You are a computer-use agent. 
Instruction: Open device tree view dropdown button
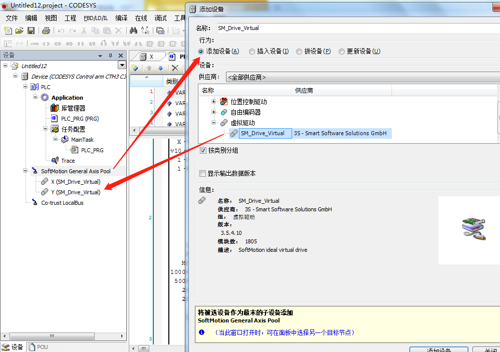[122, 65]
